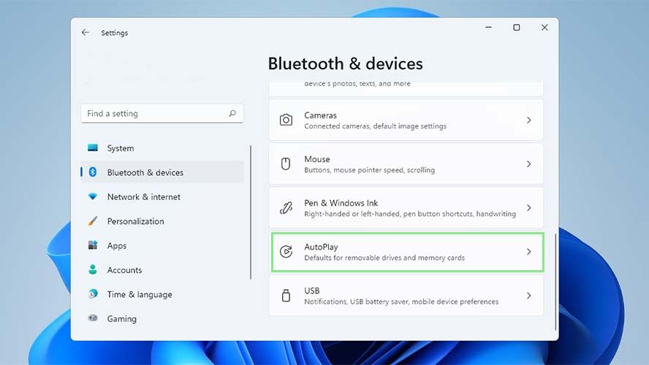The image size is (649, 365).
Task: Open Pen & Windows Ink chevron
Action: [x=528, y=207]
